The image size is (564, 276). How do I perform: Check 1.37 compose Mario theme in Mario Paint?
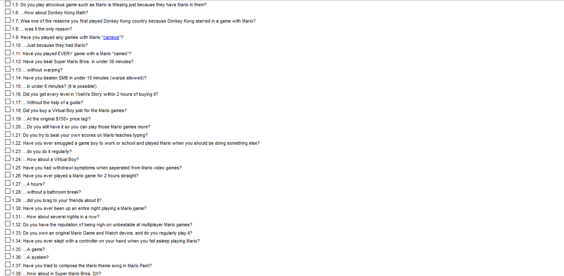(x=8, y=265)
